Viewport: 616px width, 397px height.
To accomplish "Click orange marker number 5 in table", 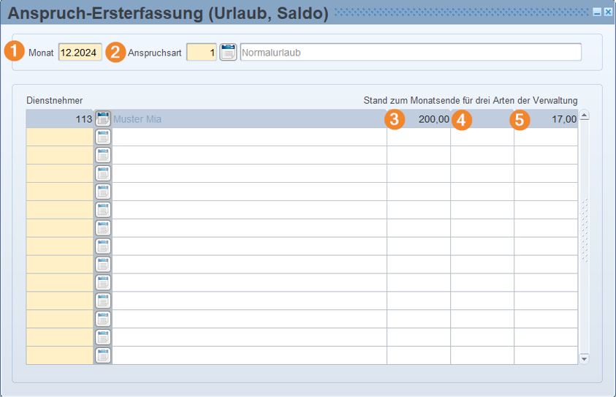I will pos(520,120).
